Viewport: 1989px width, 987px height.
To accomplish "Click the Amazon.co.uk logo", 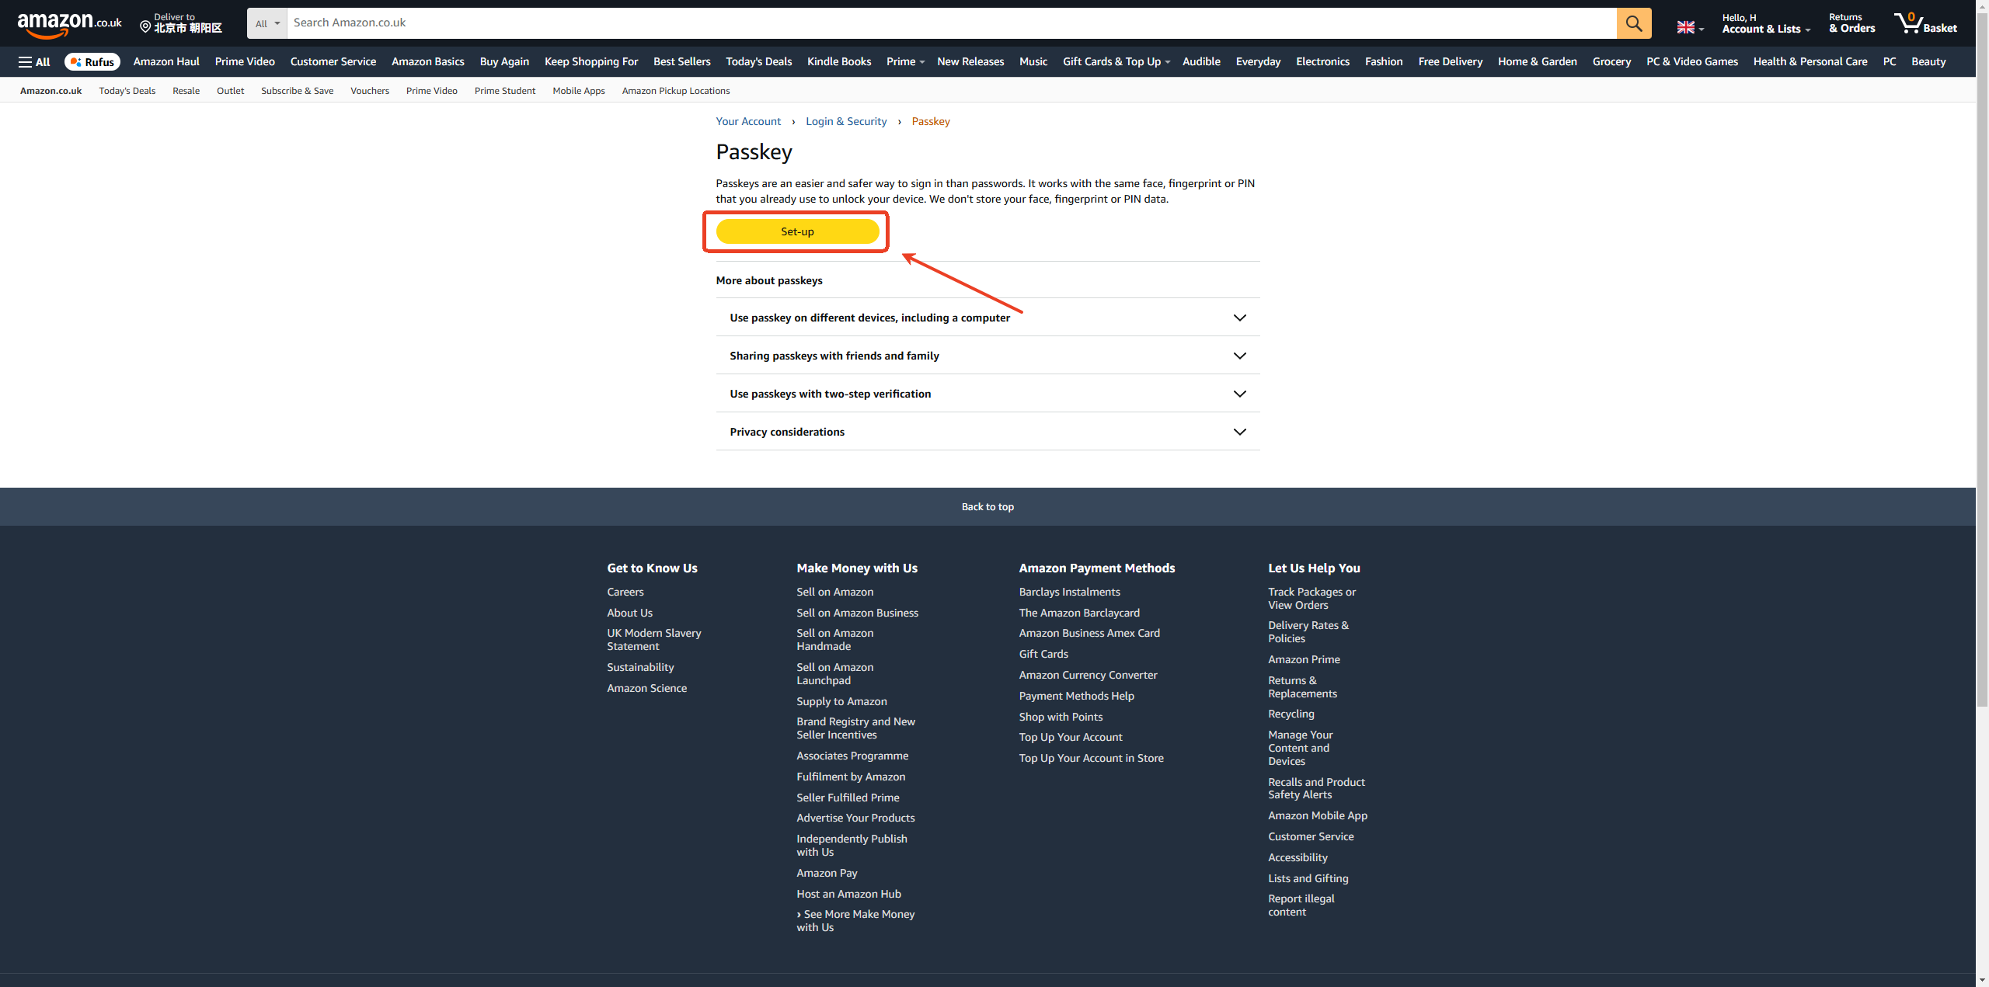I will [69, 24].
